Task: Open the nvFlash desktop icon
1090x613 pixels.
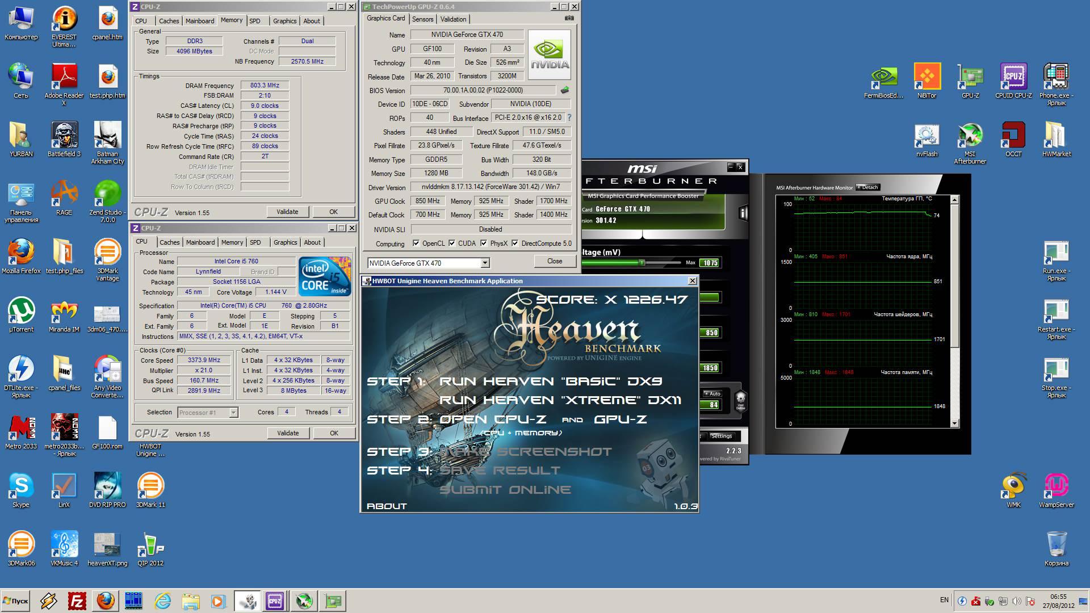Action: click(x=927, y=140)
